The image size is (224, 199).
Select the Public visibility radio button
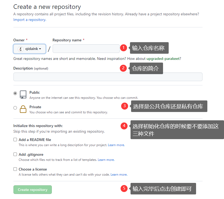15,93
